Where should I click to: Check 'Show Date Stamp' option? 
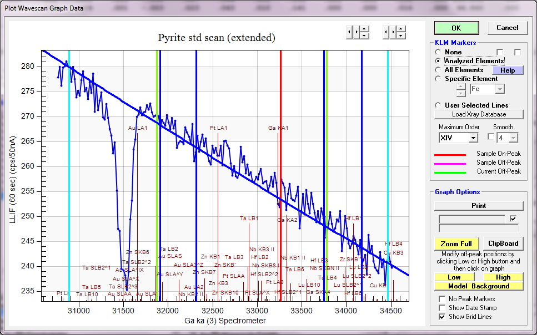tap(441, 308)
